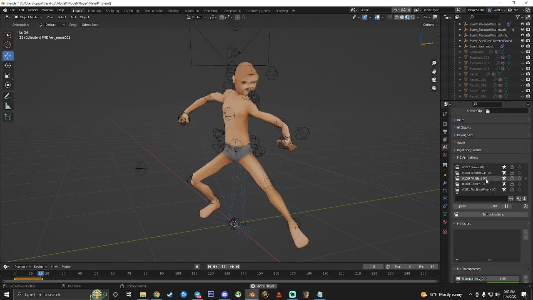Switch to the UV Editing workspace tab

(132, 10)
